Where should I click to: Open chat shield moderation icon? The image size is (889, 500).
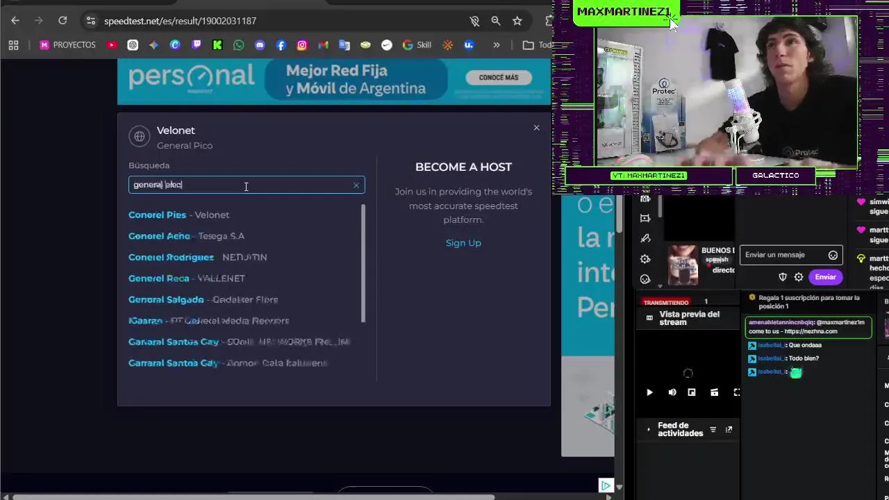click(783, 277)
